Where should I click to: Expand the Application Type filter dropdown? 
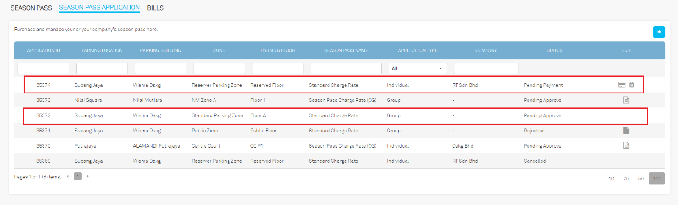click(417, 68)
